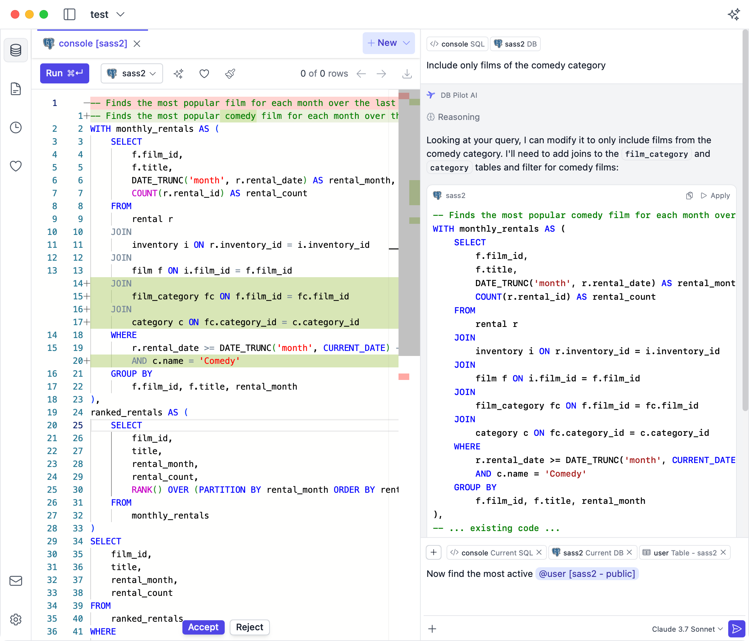This screenshot has height=641, width=749.
Task: Expand the test project dropdown
Action: coord(108,14)
